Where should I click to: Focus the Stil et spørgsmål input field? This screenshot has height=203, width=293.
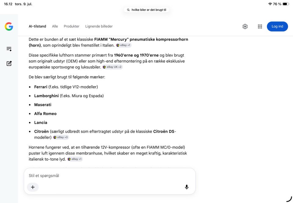110,176
